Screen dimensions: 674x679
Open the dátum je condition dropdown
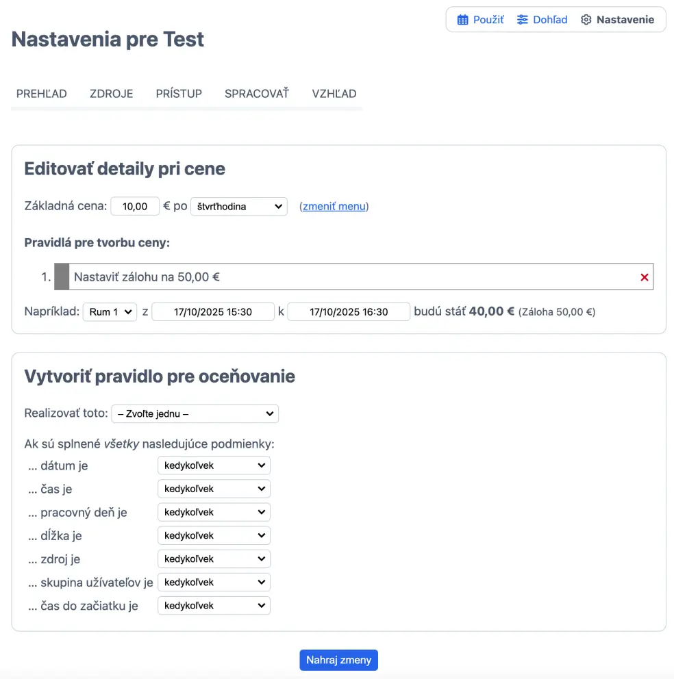coord(214,465)
